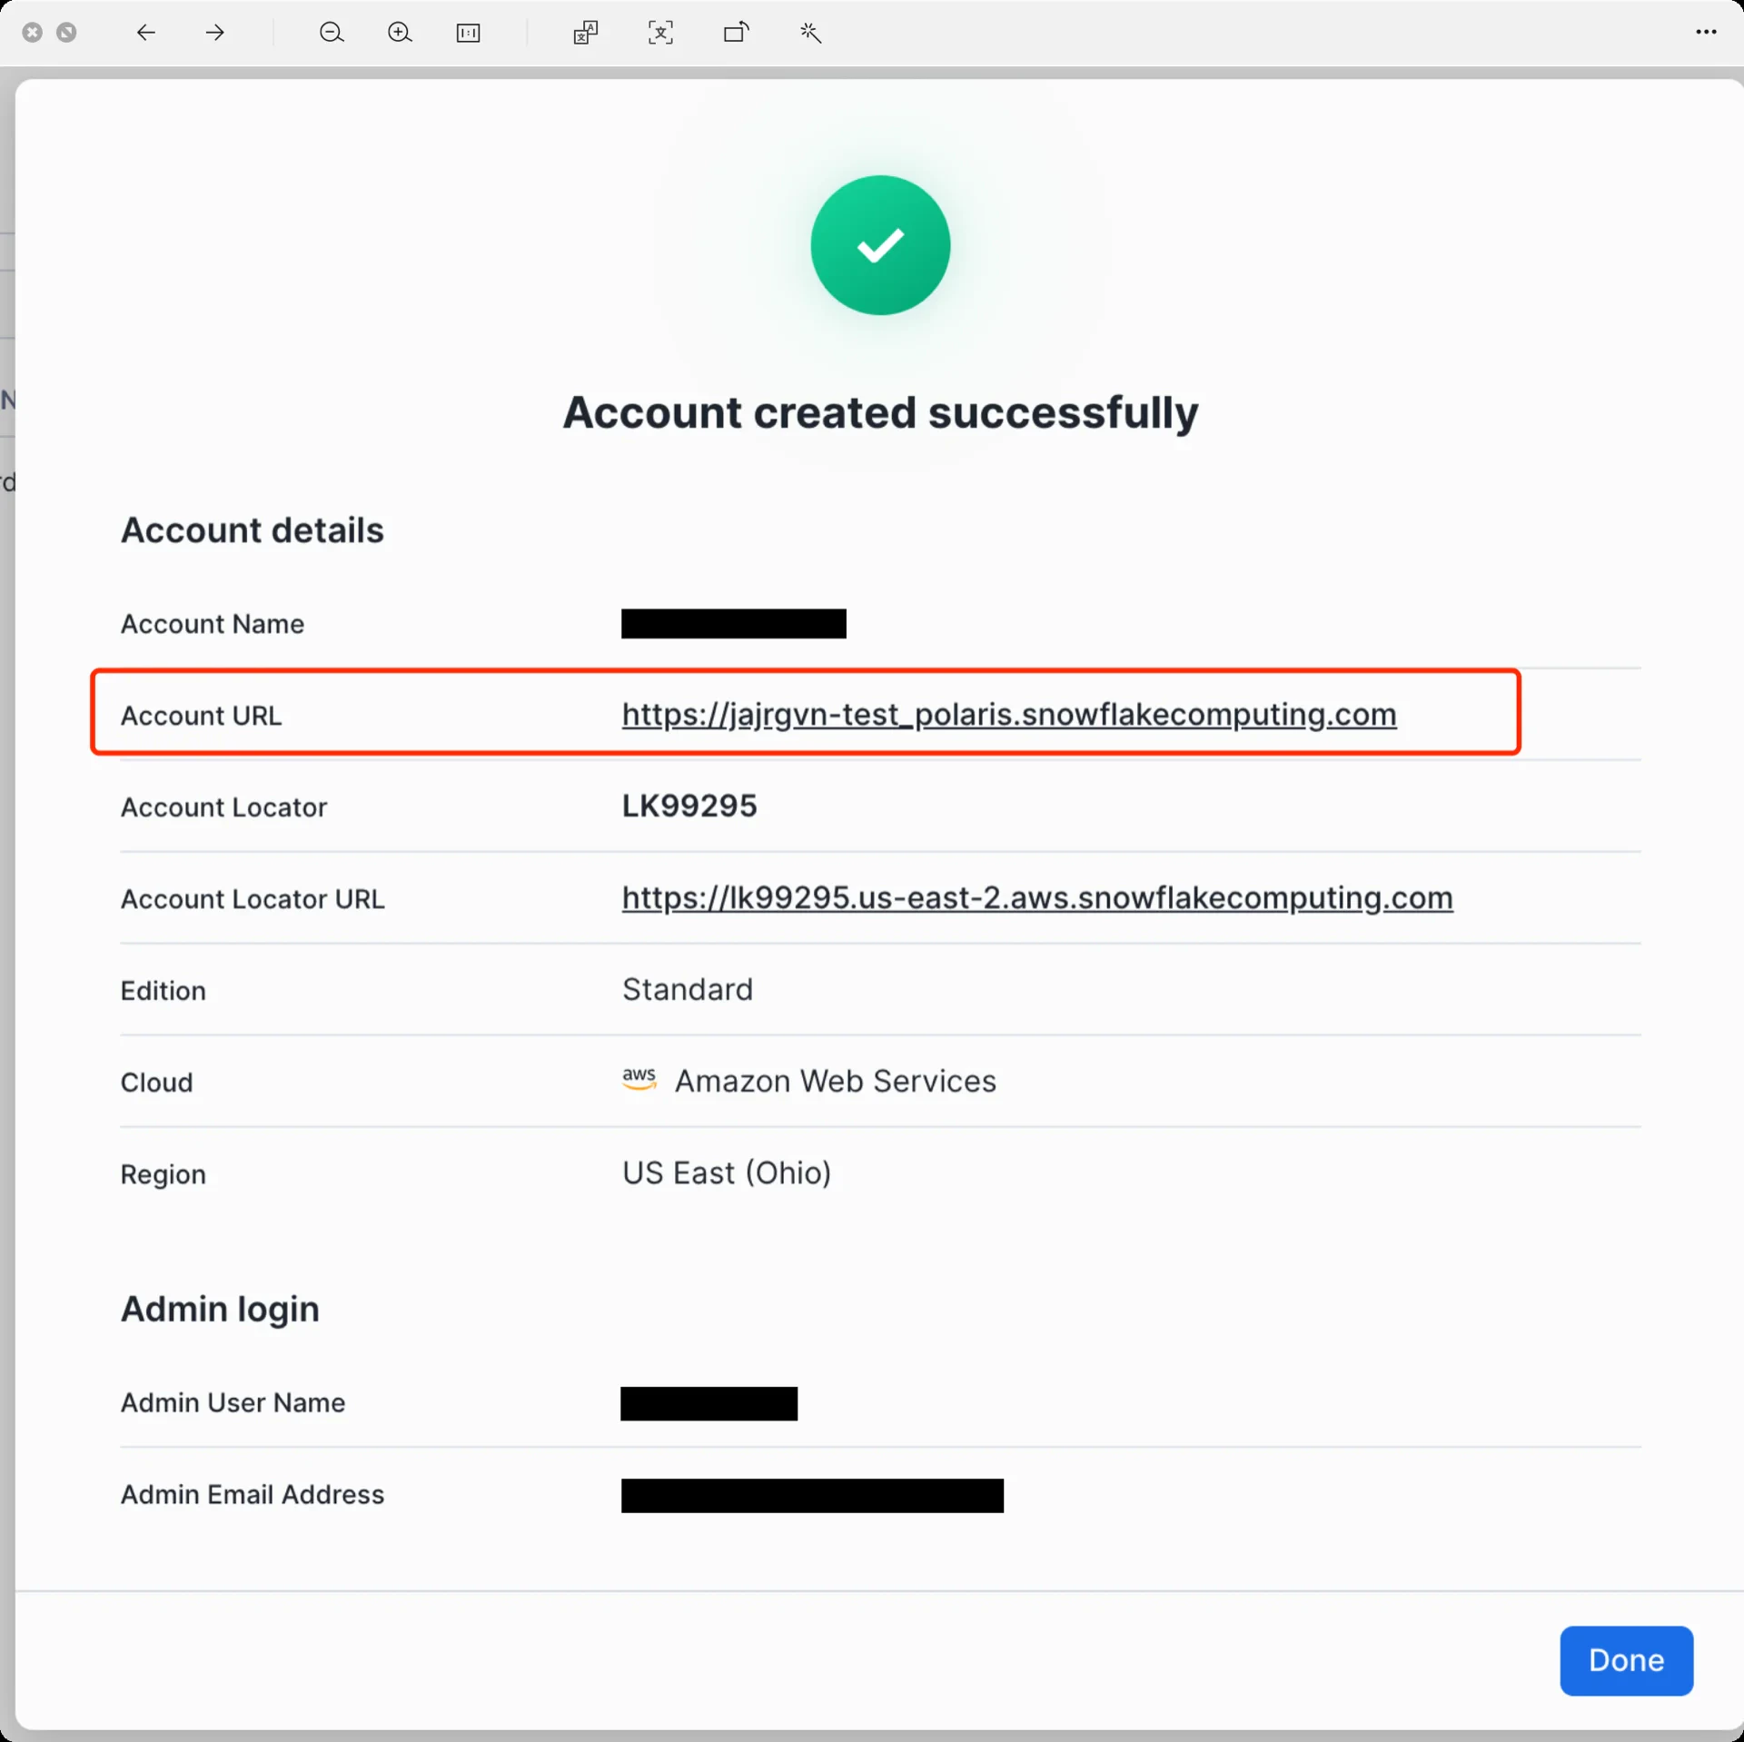1744x1742 pixels.
Task: Go forward with the right arrow icon
Action: [x=215, y=33]
